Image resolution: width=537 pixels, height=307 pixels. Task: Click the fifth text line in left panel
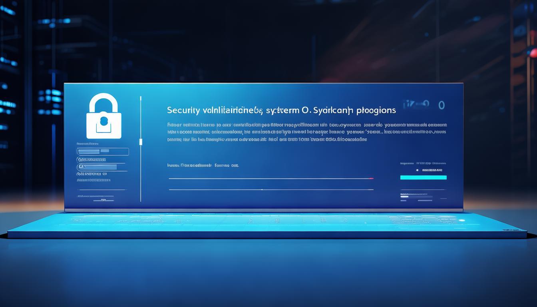[94, 180]
